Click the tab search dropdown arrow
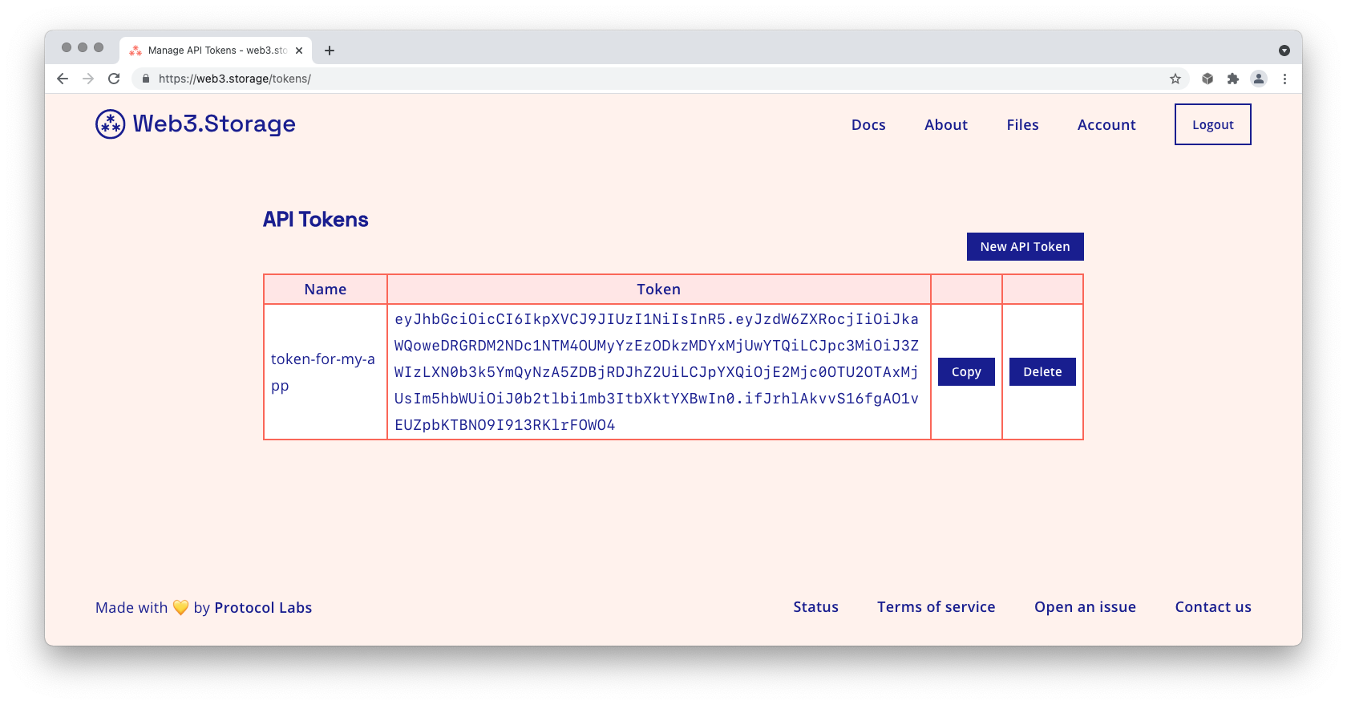The width and height of the screenshot is (1347, 705). (x=1284, y=51)
